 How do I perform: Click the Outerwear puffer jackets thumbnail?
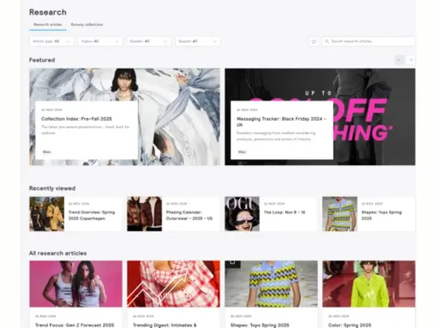coord(144,213)
